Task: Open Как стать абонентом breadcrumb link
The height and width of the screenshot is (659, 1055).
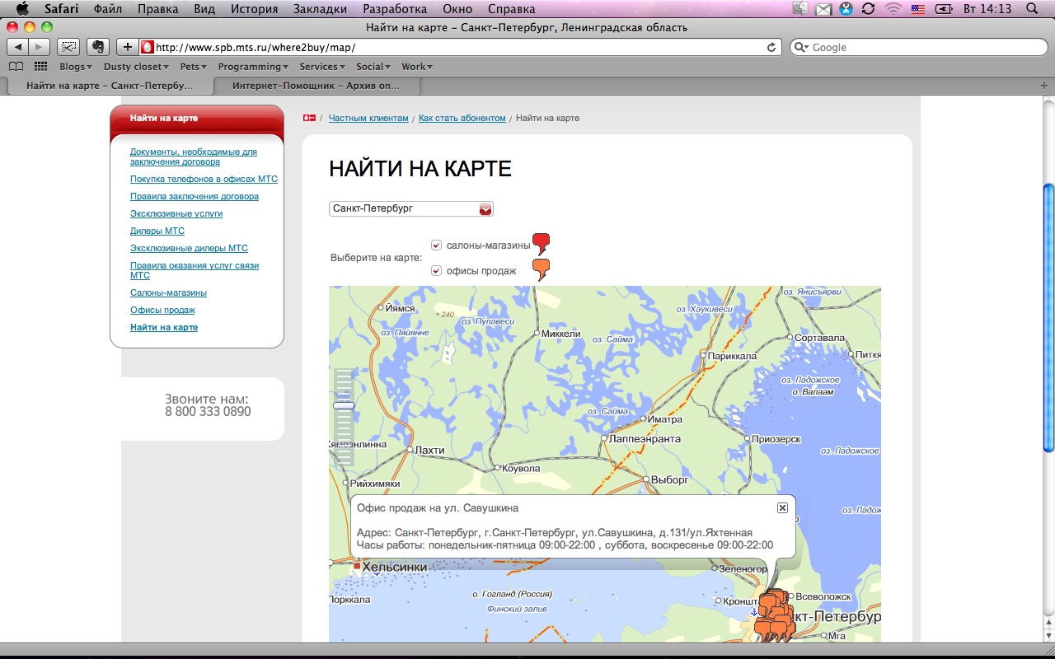Action: click(462, 118)
